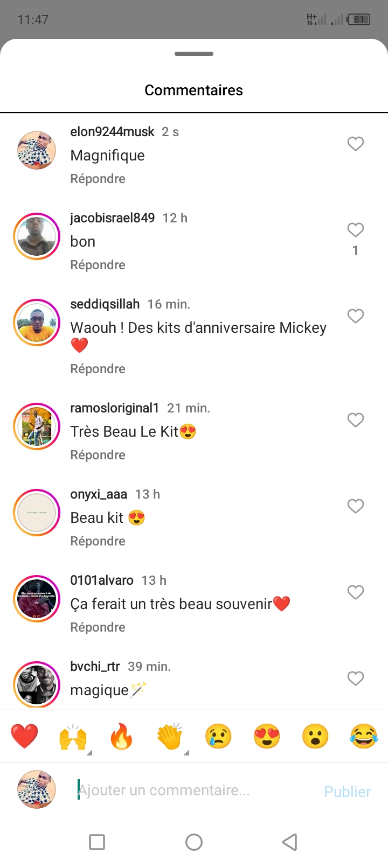Choose the surprised face emoji
388x868 pixels.
coord(315,736)
